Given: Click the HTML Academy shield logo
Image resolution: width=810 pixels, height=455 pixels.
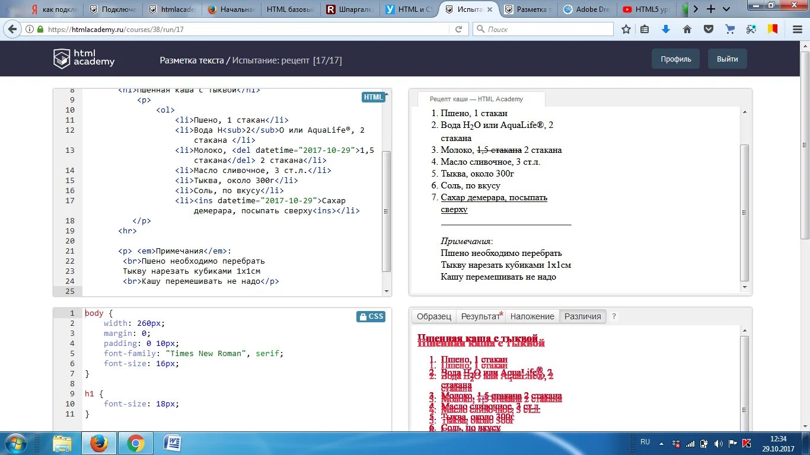Looking at the screenshot, I should (62, 59).
